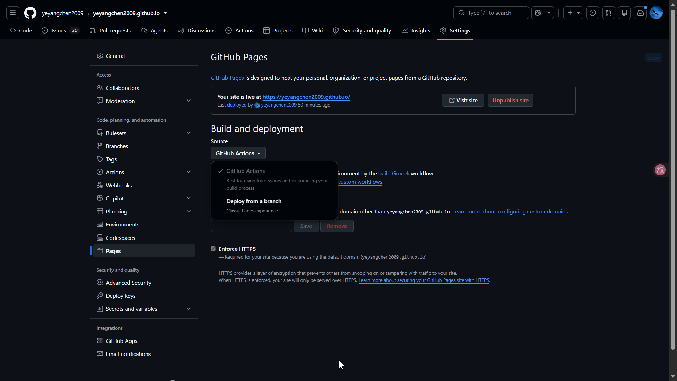Open Webhooks settings in sidebar
Viewport: 677px width, 381px height.
pyautogui.click(x=144, y=186)
